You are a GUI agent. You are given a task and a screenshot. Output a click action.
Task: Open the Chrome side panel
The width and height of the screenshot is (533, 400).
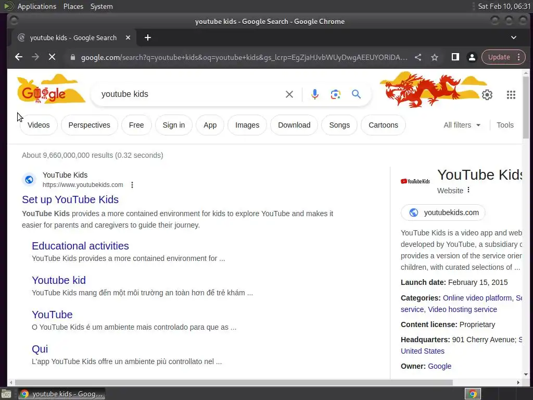pyautogui.click(x=455, y=57)
